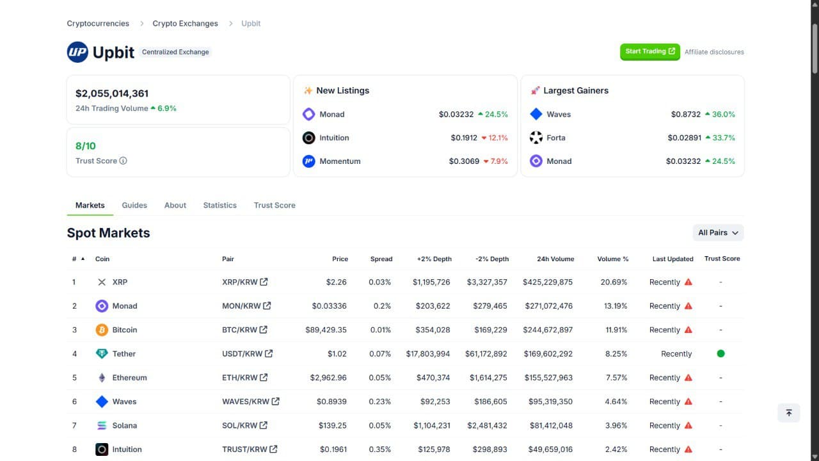
Task: Click the Monad coin icon in table row 2
Action: [102, 306]
